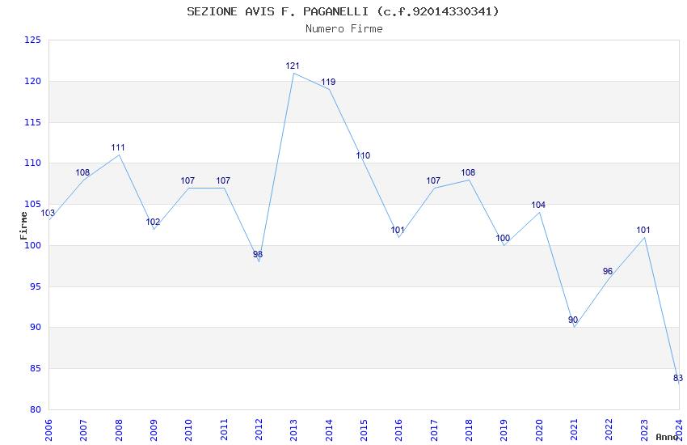This screenshot has width=687, height=445.
Task: Select x-axis year label 2006
Action: pyautogui.click(x=48, y=430)
